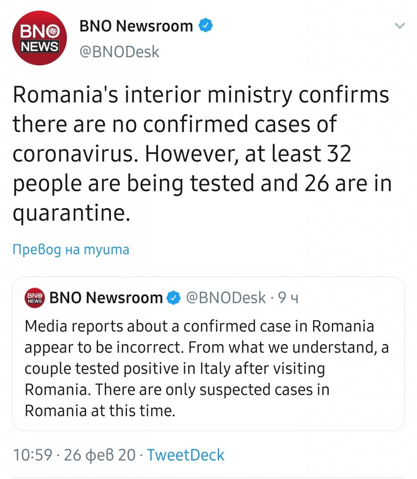Click the line 'couple tested positive in Italy'
The image size is (417, 479).
(175, 368)
